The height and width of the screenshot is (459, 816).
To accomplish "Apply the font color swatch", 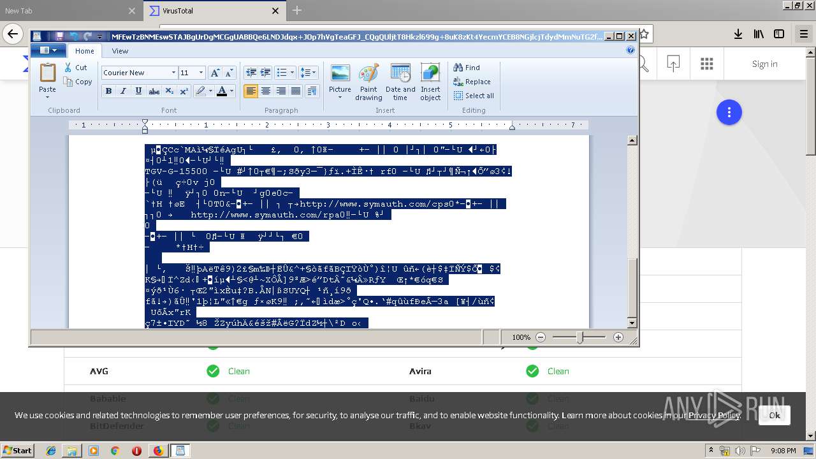I will 221,91.
